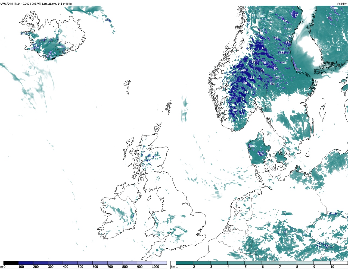Viewport: 348px width, 269px height.
Task: Click the '109' value over Sweden
Action: [272, 84]
